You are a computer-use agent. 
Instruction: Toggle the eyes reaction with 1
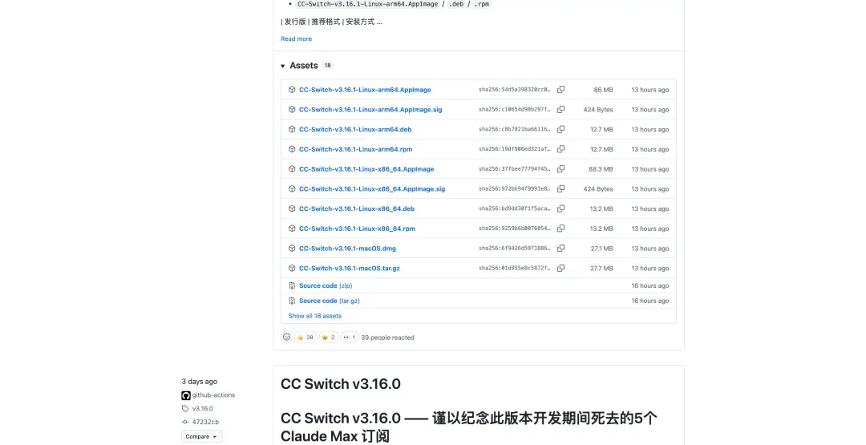click(x=349, y=338)
